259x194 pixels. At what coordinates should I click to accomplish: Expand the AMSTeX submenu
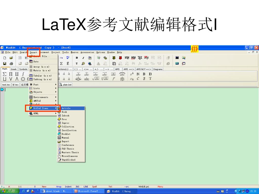pyautogui.click(x=43, y=101)
